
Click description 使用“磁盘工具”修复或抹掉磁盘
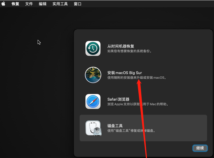(131, 131)
